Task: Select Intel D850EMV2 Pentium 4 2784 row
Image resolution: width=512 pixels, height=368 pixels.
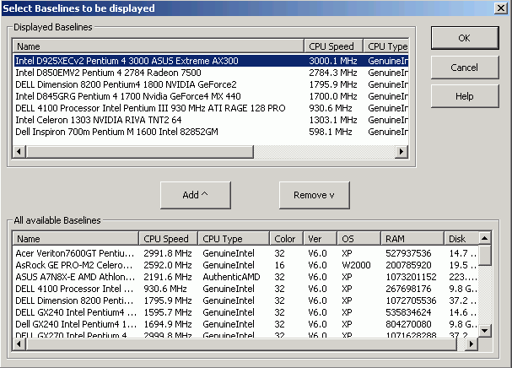Action: [x=211, y=73]
